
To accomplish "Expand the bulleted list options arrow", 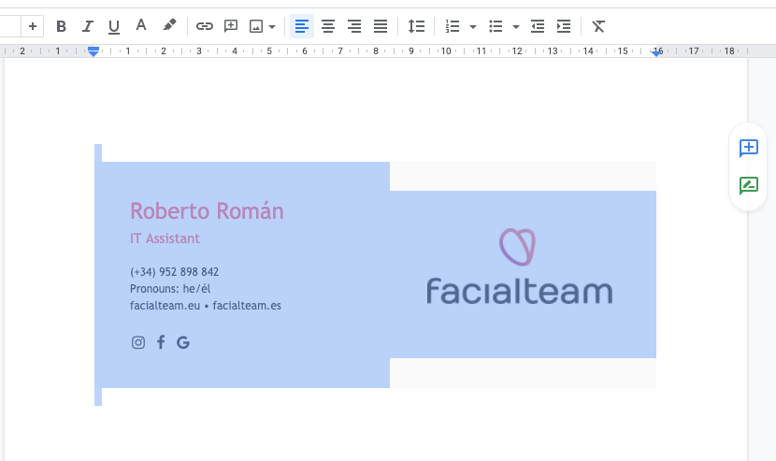I will 516,26.
